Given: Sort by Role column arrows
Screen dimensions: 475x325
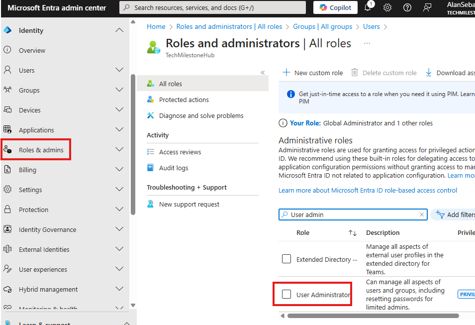Looking at the screenshot, I should [x=352, y=233].
